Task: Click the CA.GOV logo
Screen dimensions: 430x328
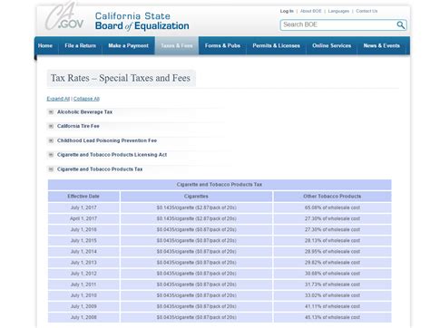Action: (64, 16)
